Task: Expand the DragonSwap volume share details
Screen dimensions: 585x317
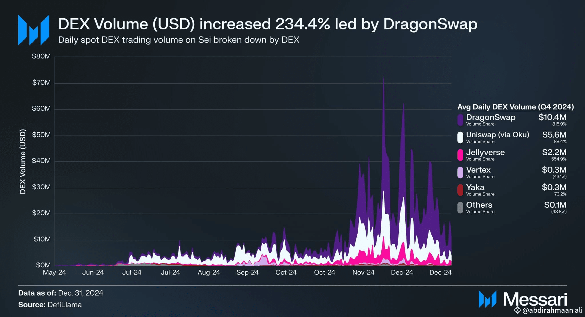Action: coord(481,124)
